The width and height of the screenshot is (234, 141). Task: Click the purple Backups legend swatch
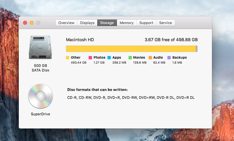click(169, 58)
